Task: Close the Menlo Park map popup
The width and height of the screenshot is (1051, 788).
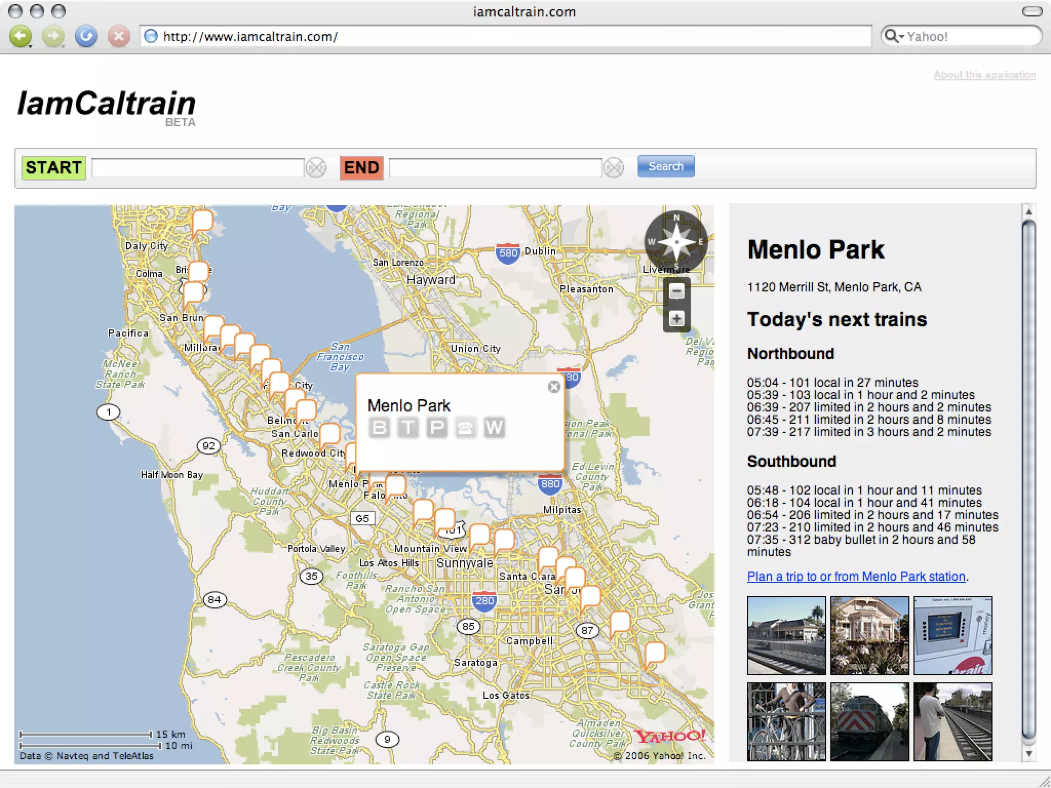Action: pyautogui.click(x=554, y=387)
